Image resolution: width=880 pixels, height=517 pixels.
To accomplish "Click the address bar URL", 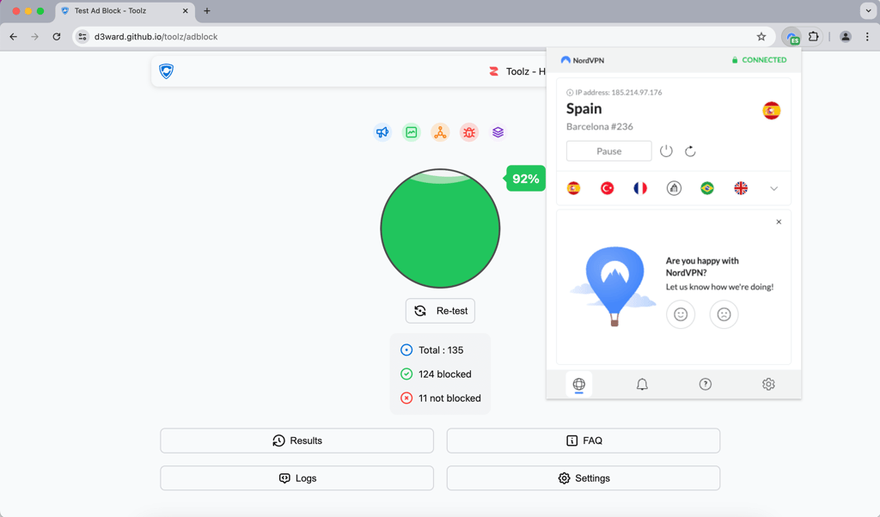I will point(156,37).
